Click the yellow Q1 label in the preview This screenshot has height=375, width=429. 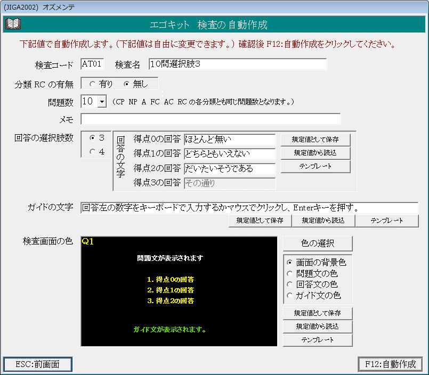[x=88, y=241]
